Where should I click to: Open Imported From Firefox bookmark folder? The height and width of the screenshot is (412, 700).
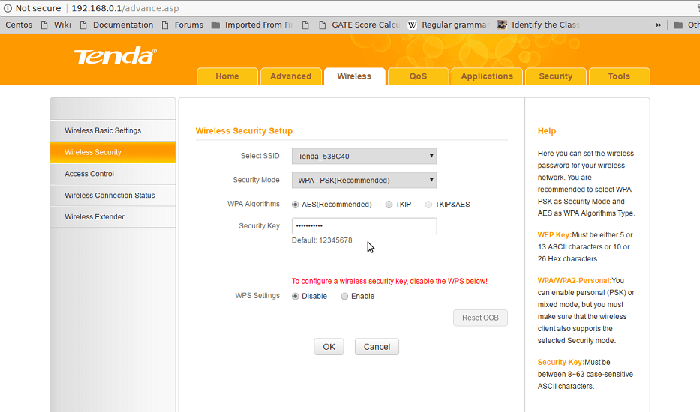pyautogui.click(x=252, y=25)
